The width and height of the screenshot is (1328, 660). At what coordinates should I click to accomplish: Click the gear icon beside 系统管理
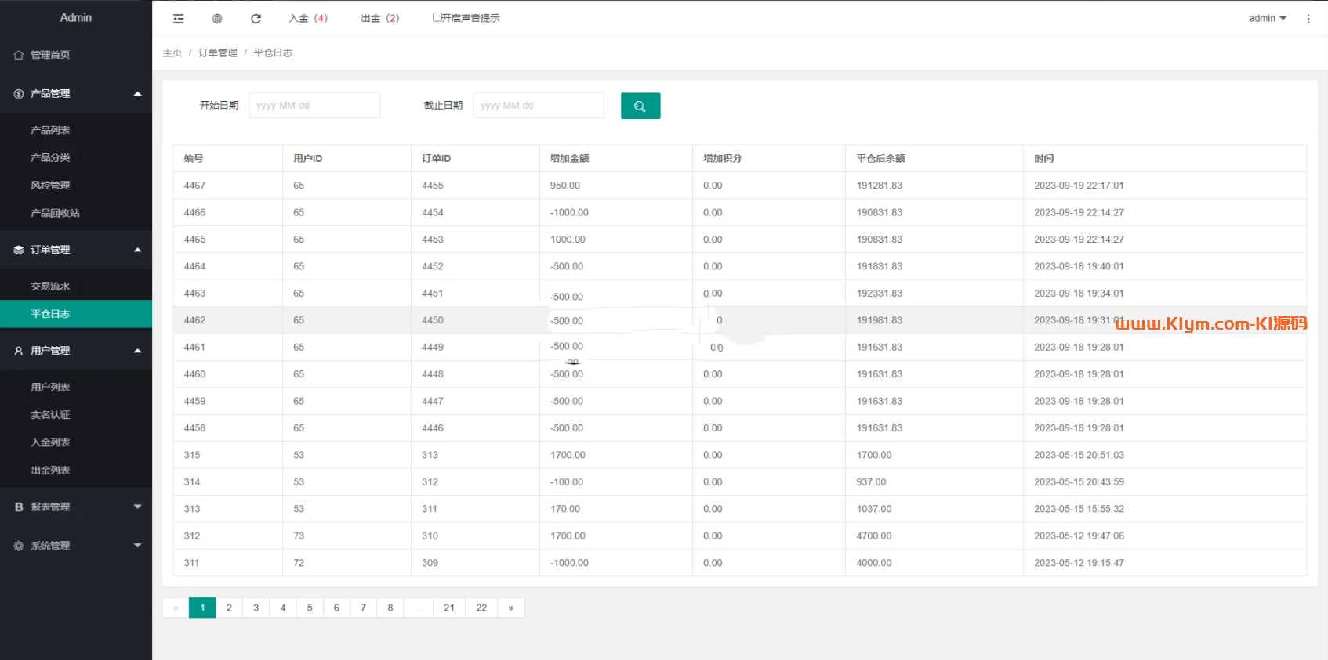[19, 546]
